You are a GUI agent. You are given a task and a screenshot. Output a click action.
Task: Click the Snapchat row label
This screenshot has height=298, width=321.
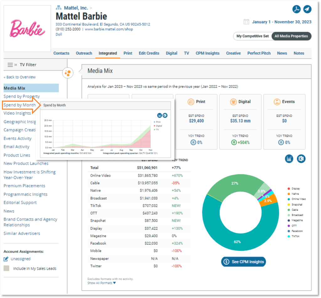pos(98,220)
